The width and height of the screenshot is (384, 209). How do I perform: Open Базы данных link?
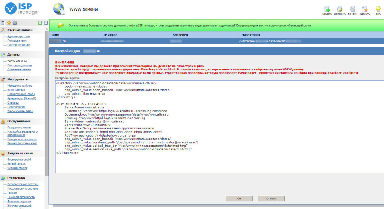point(16,90)
